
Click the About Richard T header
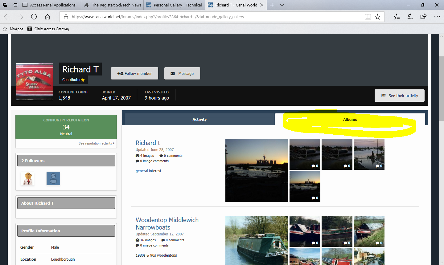pos(66,203)
